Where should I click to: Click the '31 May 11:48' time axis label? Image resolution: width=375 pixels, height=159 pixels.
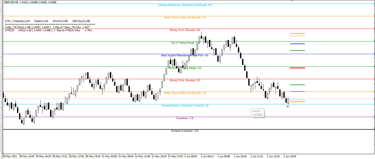click(x=142, y=156)
